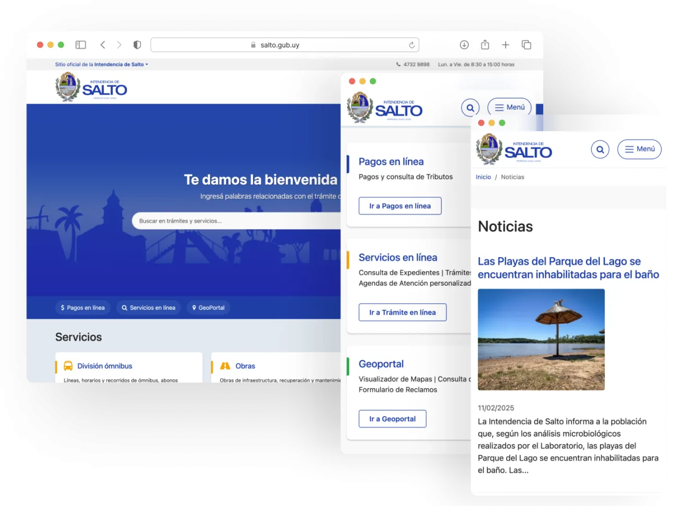Screen dimensions: 675x506
Task: Click the Ir a Geoportal button
Action: tap(392, 419)
